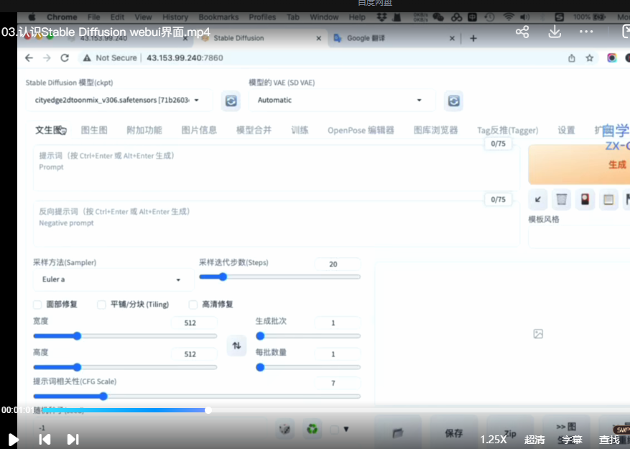Open the Chrome History menu
The image size is (630, 449).
(175, 17)
